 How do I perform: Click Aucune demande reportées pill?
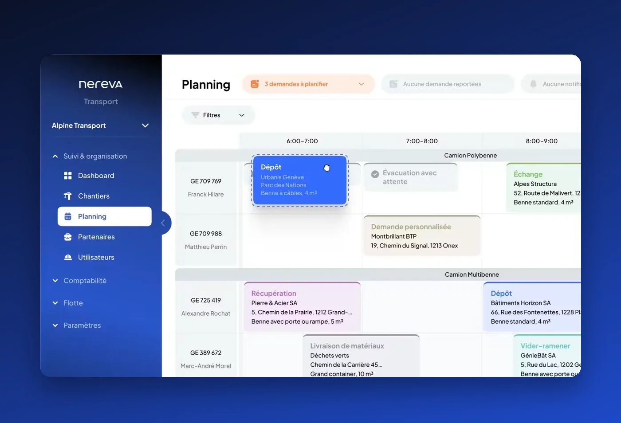point(448,84)
